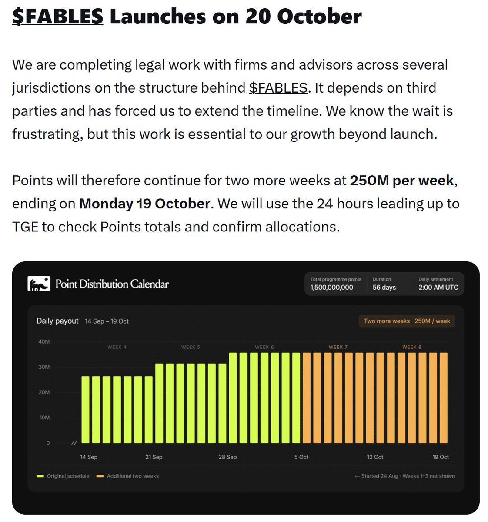Click the Total programme points stat
Screen dimensions: 488x522
pos(336,284)
